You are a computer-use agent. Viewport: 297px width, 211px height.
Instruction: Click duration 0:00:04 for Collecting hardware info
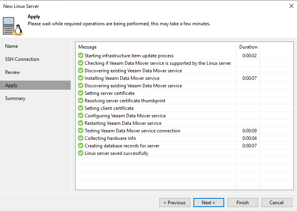(250, 138)
